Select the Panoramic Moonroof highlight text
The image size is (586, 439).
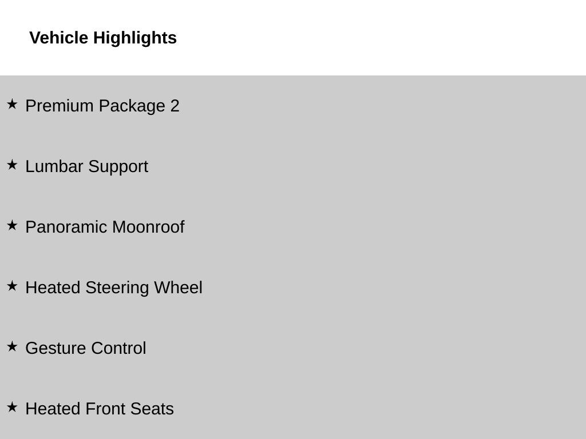tap(105, 227)
